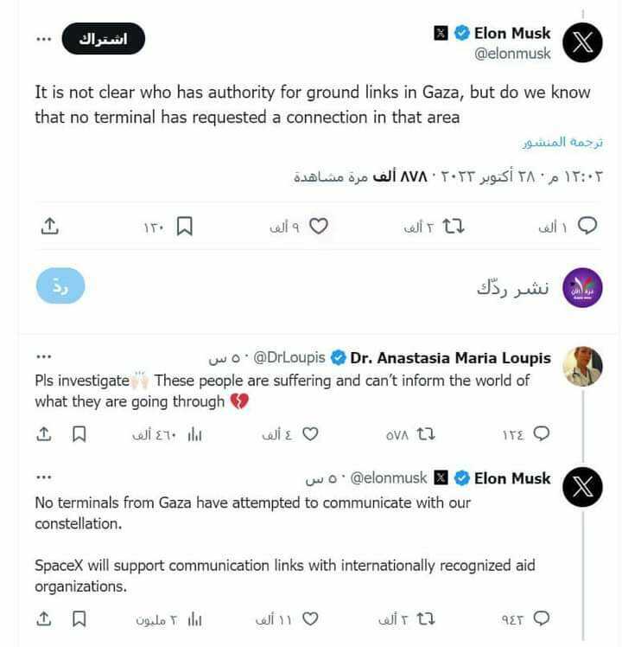Bookmark the main Elon Musk post

tap(184, 227)
